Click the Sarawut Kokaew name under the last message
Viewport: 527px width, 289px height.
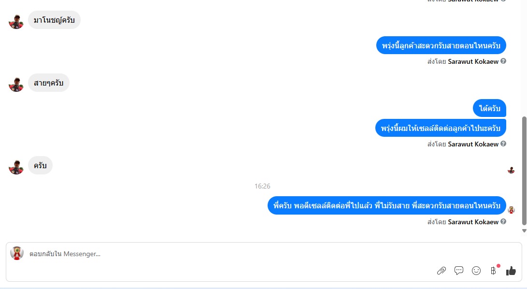tap(473, 222)
